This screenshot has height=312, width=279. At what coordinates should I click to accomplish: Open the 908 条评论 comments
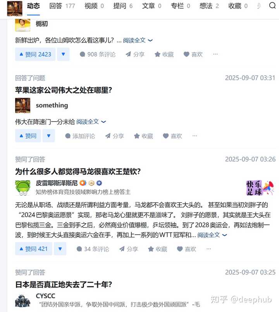[x=97, y=54]
